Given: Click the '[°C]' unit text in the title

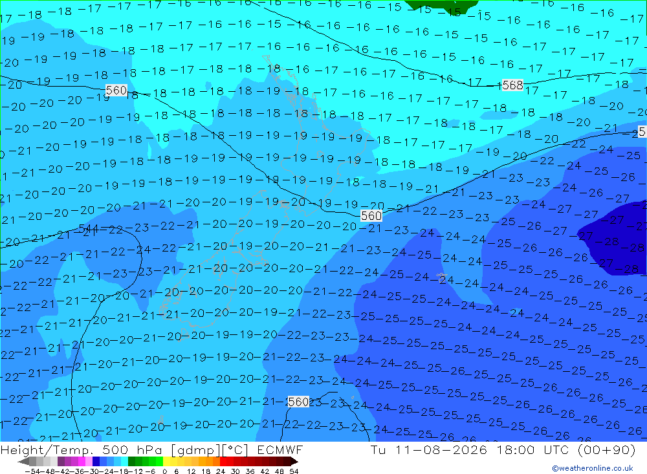Looking at the screenshot, I should pos(236,449).
